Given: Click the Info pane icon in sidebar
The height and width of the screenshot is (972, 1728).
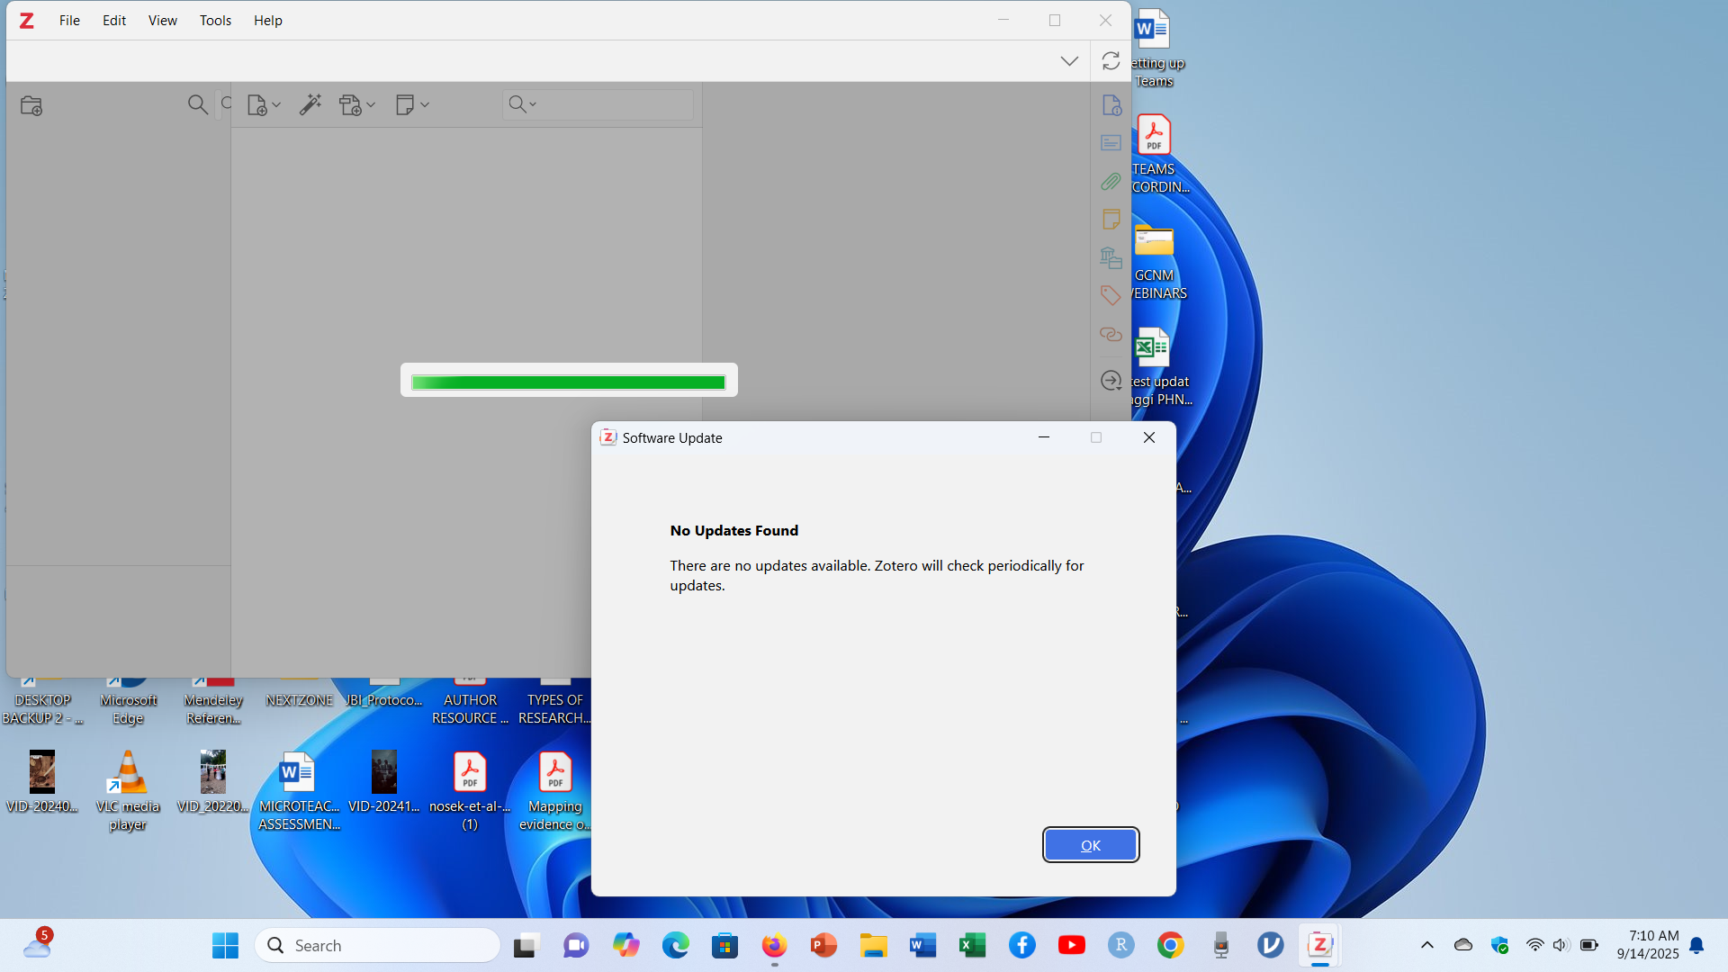Looking at the screenshot, I should pyautogui.click(x=1111, y=105).
